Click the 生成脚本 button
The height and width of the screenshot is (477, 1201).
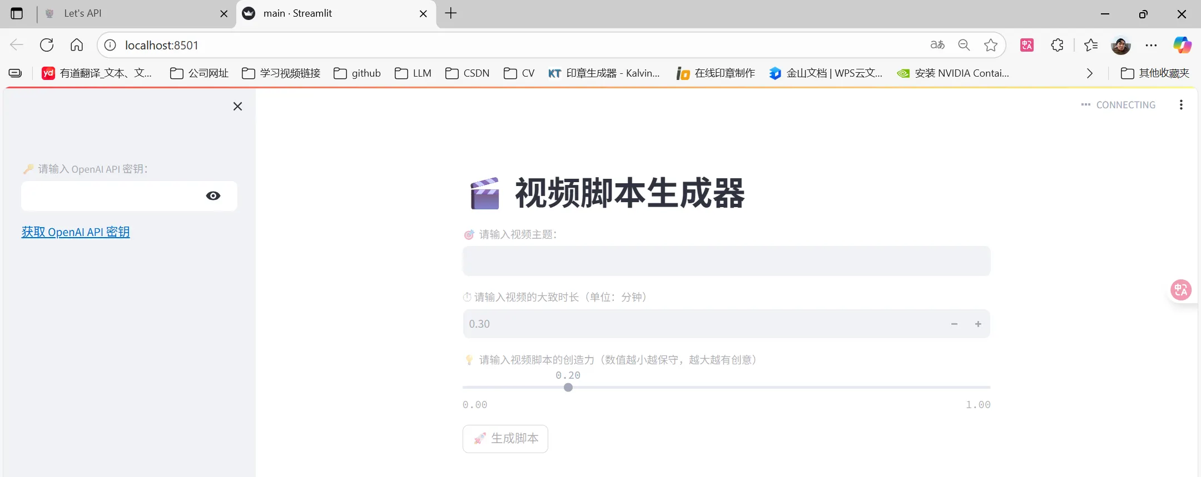point(505,439)
